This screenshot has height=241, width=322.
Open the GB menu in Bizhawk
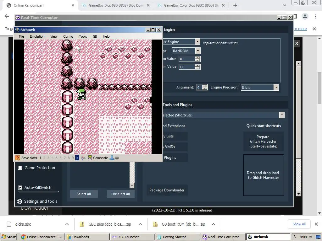point(95,36)
